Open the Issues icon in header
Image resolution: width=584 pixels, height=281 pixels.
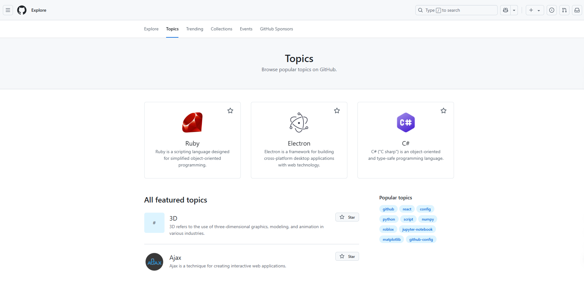tap(552, 10)
